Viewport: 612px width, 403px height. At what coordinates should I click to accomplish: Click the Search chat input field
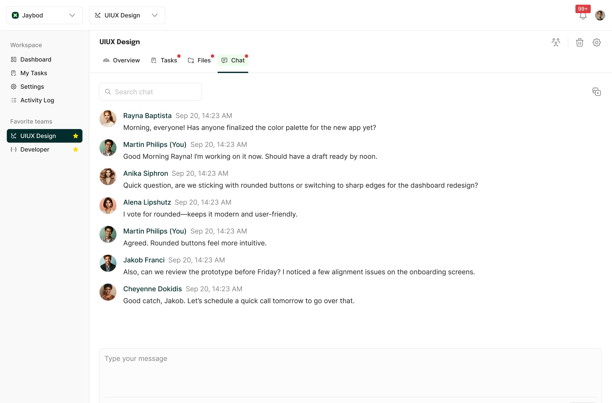150,92
